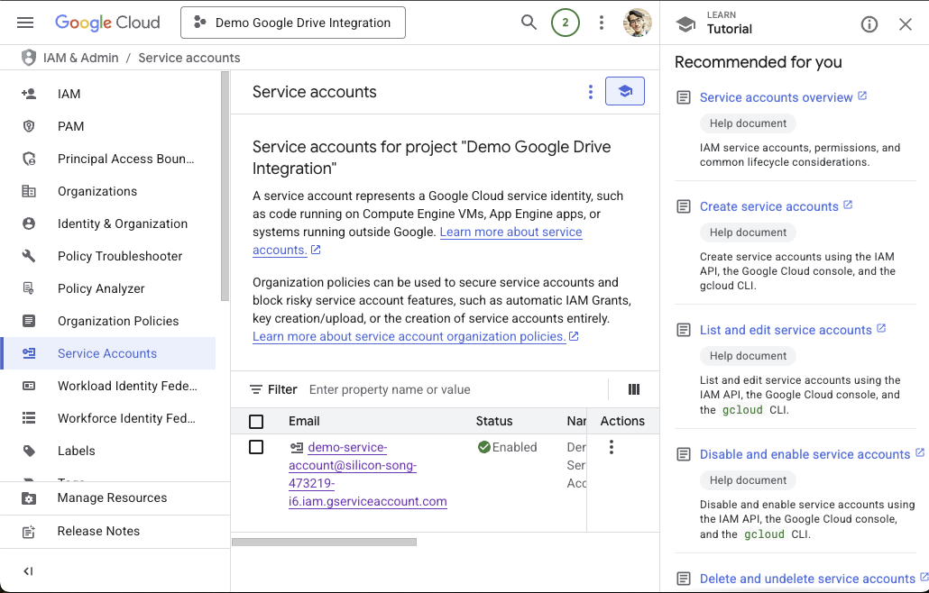Click the table horizontal scrollbar
The image size is (929, 593).
(324, 543)
